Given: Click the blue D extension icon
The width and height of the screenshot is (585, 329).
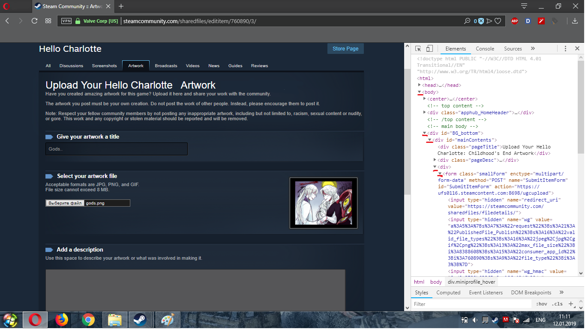Looking at the screenshot, I should pos(528,21).
